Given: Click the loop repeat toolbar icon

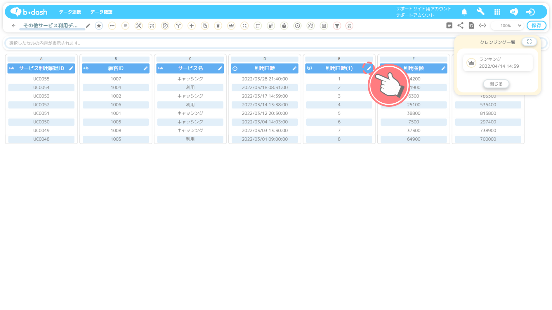Looking at the screenshot, I should 258,26.
